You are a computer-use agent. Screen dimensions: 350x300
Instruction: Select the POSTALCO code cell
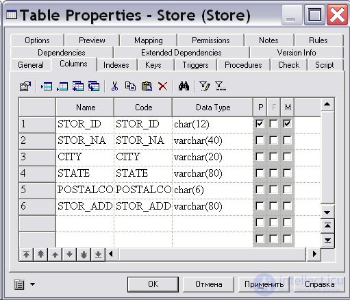143,190
